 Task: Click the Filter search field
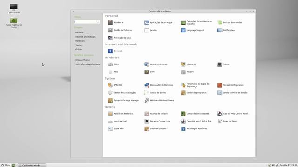pos(87,22)
